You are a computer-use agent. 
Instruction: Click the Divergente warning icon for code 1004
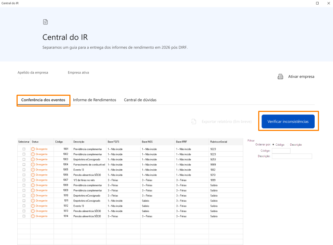(x=33, y=165)
